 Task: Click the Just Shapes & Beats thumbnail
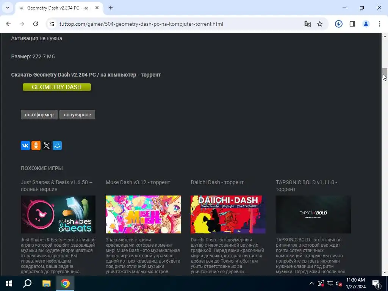coord(58,214)
